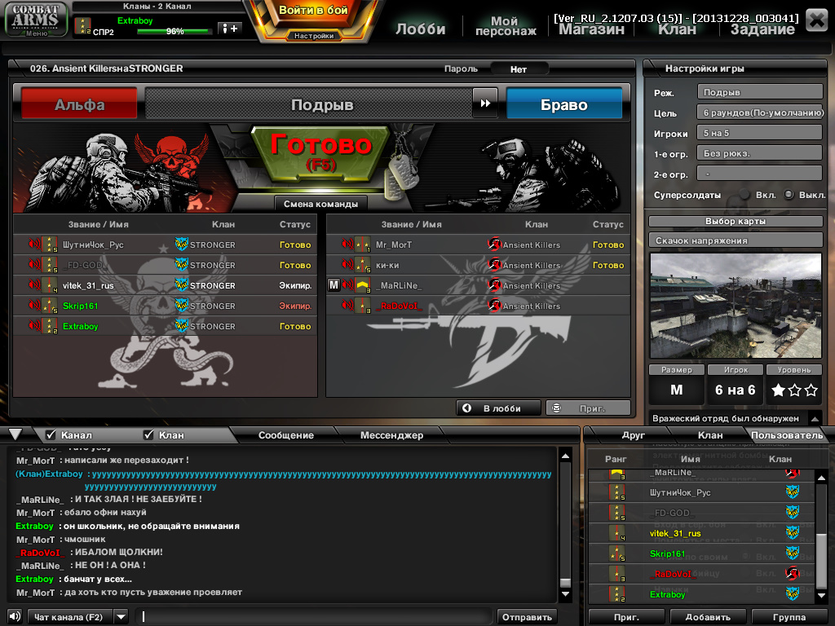Image resolution: width=835 pixels, height=626 pixels.
Task: Mute _MaRLiNe_ with speaker icon
Action: point(347,284)
